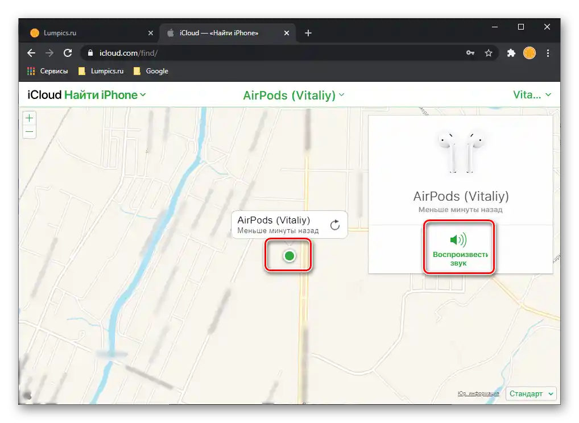
Task: Close the iCloud Find iPhone tab
Action: [x=287, y=33]
